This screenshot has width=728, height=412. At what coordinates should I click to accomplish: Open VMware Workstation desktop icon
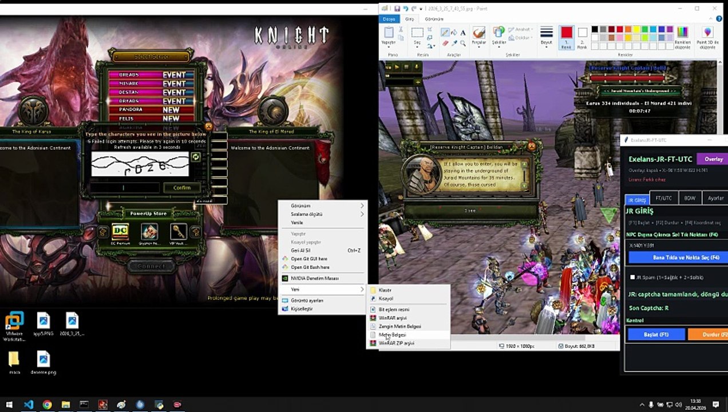[x=14, y=326]
